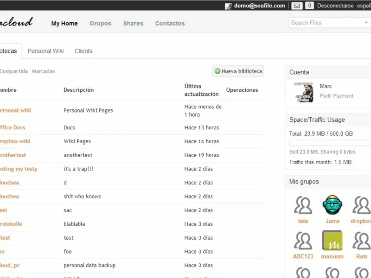Screen dimensions: 371x278
Task: Click the tata group name label
Action: click(x=303, y=221)
